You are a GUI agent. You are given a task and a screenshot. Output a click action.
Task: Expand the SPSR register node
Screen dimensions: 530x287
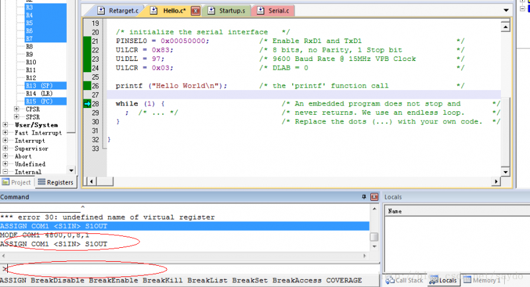coord(17,117)
